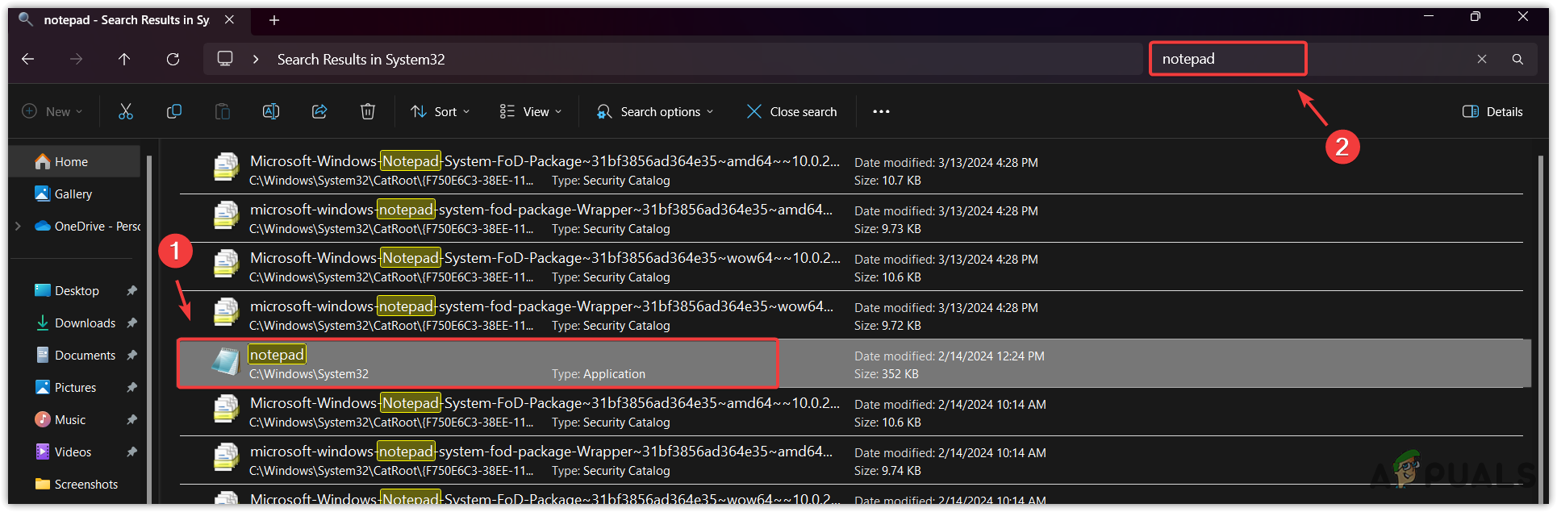The height and width of the screenshot is (512, 1557).
Task: Select the 9.73 KB Security Catalog result
Action: tap(851, 219)
